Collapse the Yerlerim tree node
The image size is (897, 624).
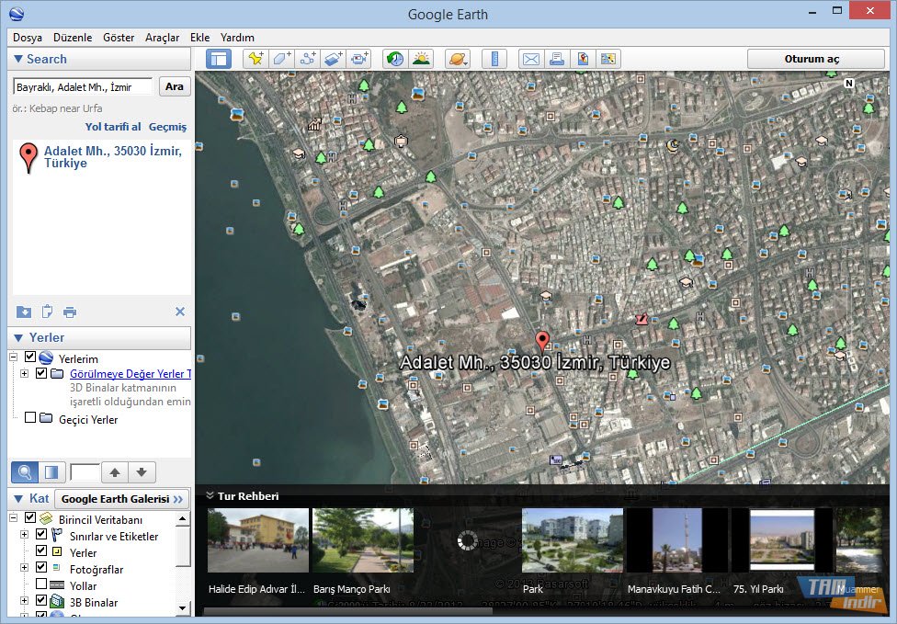tap(14, 357)
